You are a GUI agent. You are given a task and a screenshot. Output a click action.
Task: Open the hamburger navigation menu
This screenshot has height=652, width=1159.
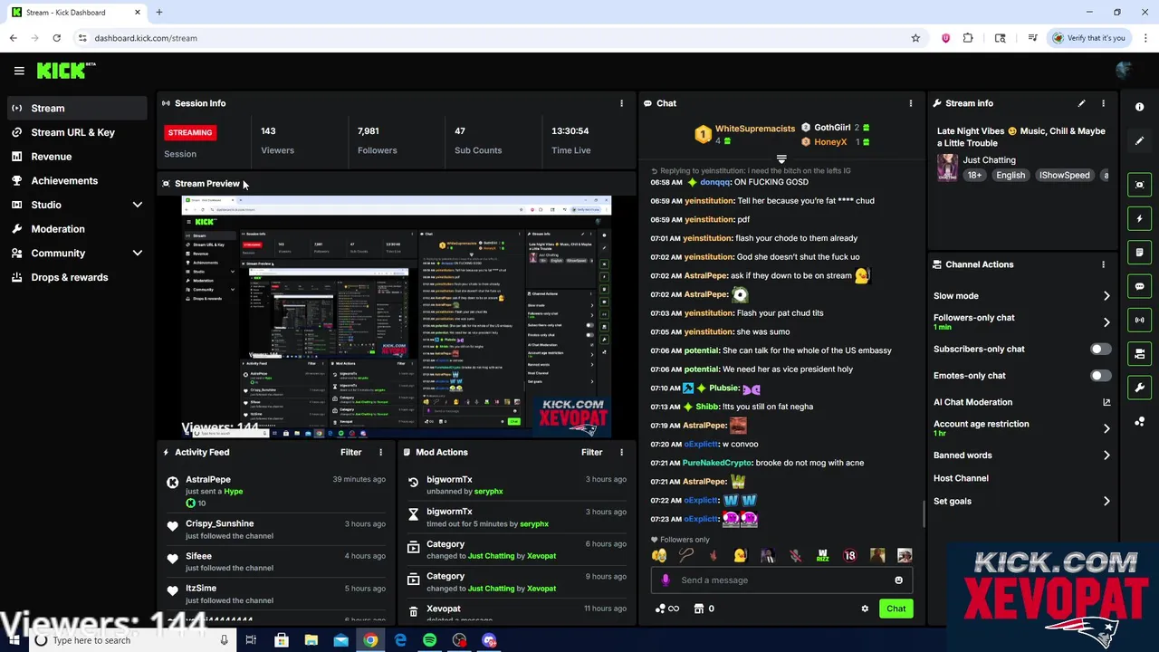[x=19, y=71]
